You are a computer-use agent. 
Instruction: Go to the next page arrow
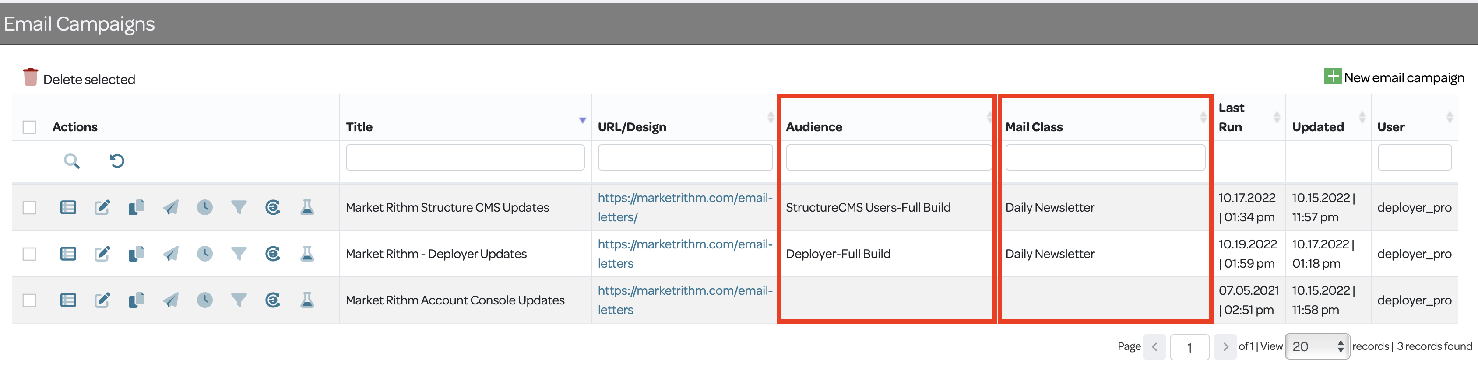click(x=1225, y=347)
